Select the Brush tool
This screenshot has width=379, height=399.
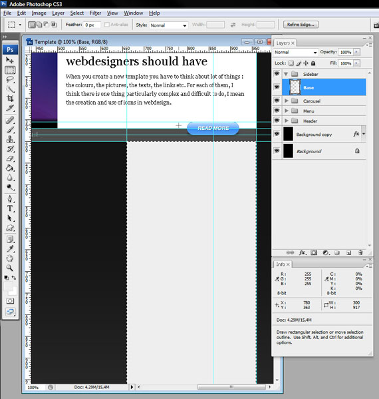(10, 130)
